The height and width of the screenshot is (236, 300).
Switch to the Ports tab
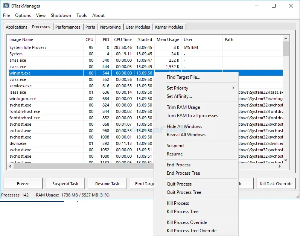tap(90, 27)
